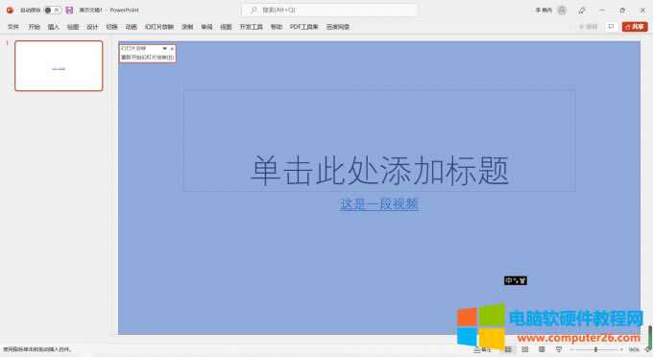Open the 审阅 review tab
This screenshot has width=653, height=357.
pyautogui.click(x=206, y=27)
